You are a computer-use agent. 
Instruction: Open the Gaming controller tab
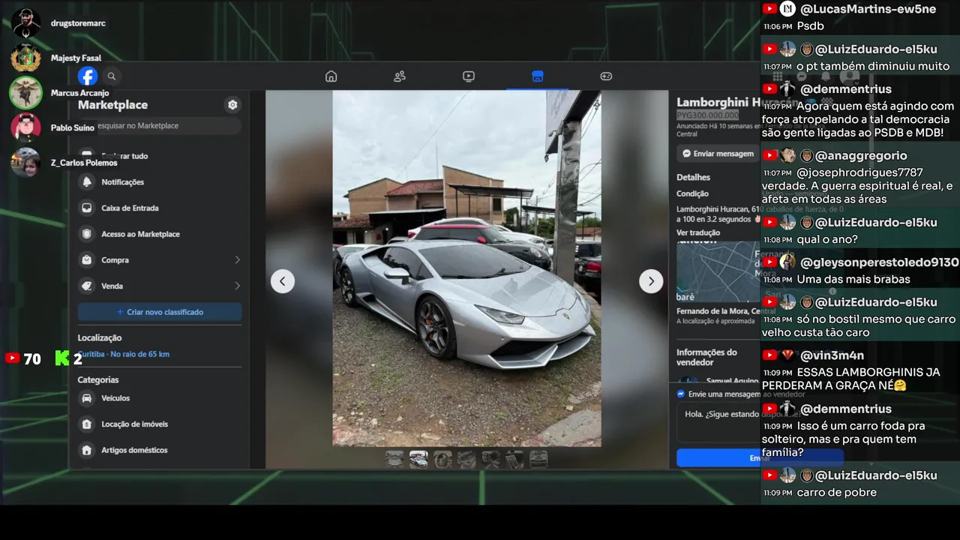coord(606,76)
